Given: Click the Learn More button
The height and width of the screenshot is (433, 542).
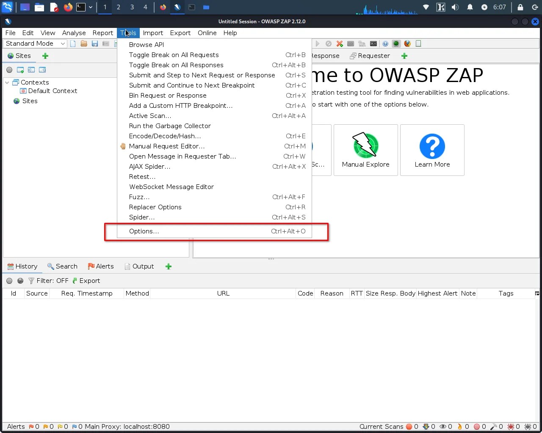Looking at the screenshot, I should pyautogui.click(x=432, y=150).
